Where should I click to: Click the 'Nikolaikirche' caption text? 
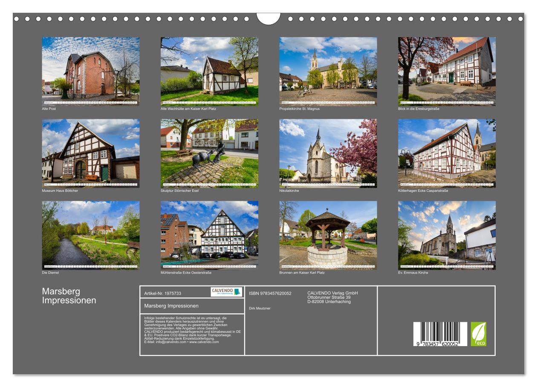(289, 191)
